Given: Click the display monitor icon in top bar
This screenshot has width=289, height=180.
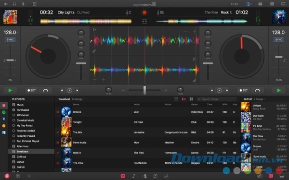Looking at the screenshot, I should 283,4.
